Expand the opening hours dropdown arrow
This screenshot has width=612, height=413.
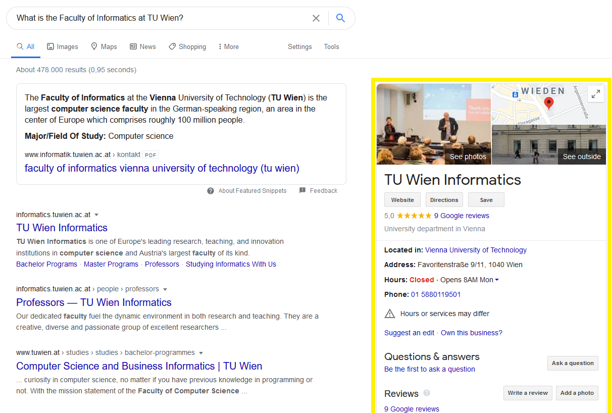[497, 280]
